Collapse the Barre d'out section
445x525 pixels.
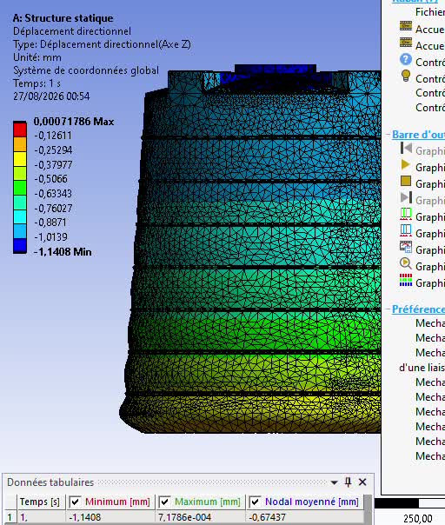pos(389,135)
